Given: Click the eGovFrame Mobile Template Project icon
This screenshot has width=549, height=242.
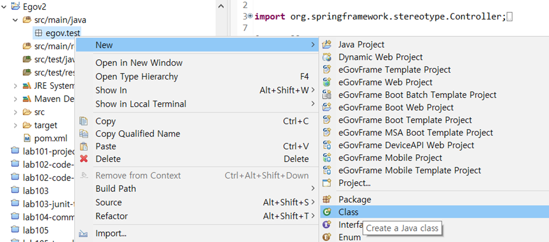Looking at the screenshot, I should 326,170.
